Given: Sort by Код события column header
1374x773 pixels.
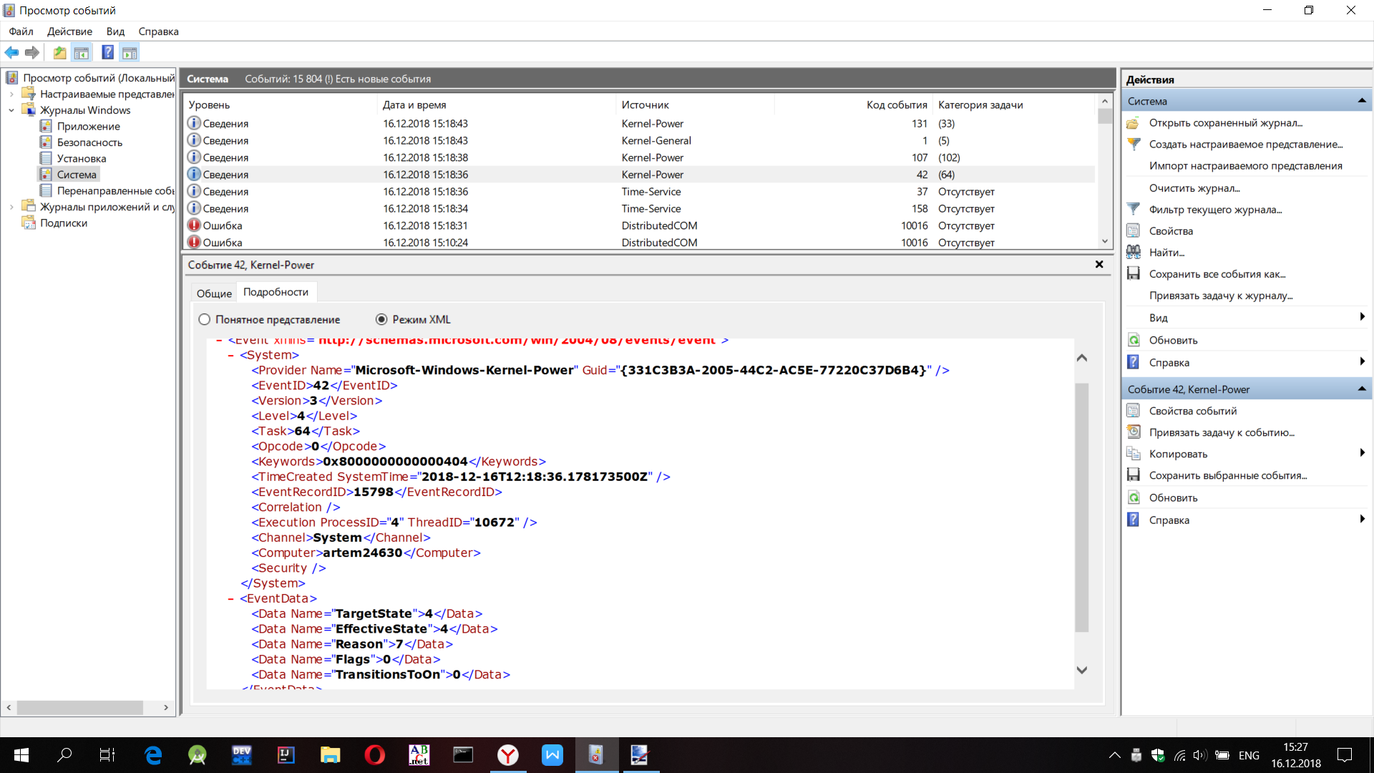Looking at the screenshot, I should [x=897, y=105].
